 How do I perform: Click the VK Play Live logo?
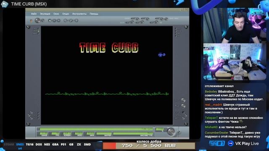click(243, 143)
